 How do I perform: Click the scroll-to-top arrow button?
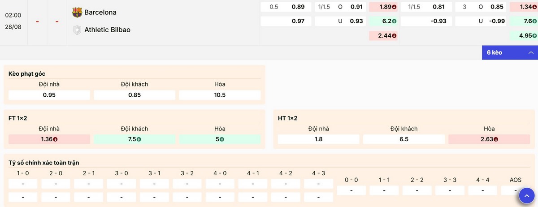(527, 196)
